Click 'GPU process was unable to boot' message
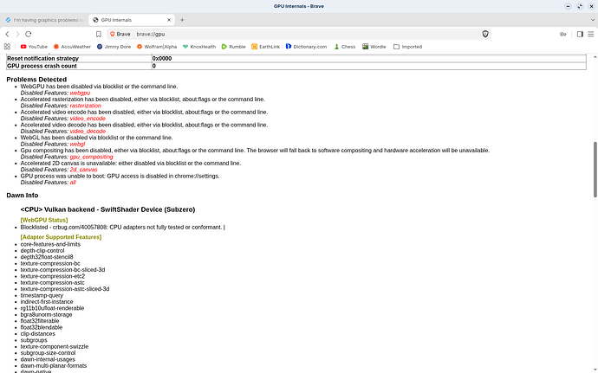 point(120,176)
